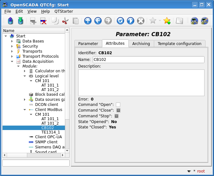The image size is (214, 176).
Task: Click the root user label in status bar
Action: point(201,171)
